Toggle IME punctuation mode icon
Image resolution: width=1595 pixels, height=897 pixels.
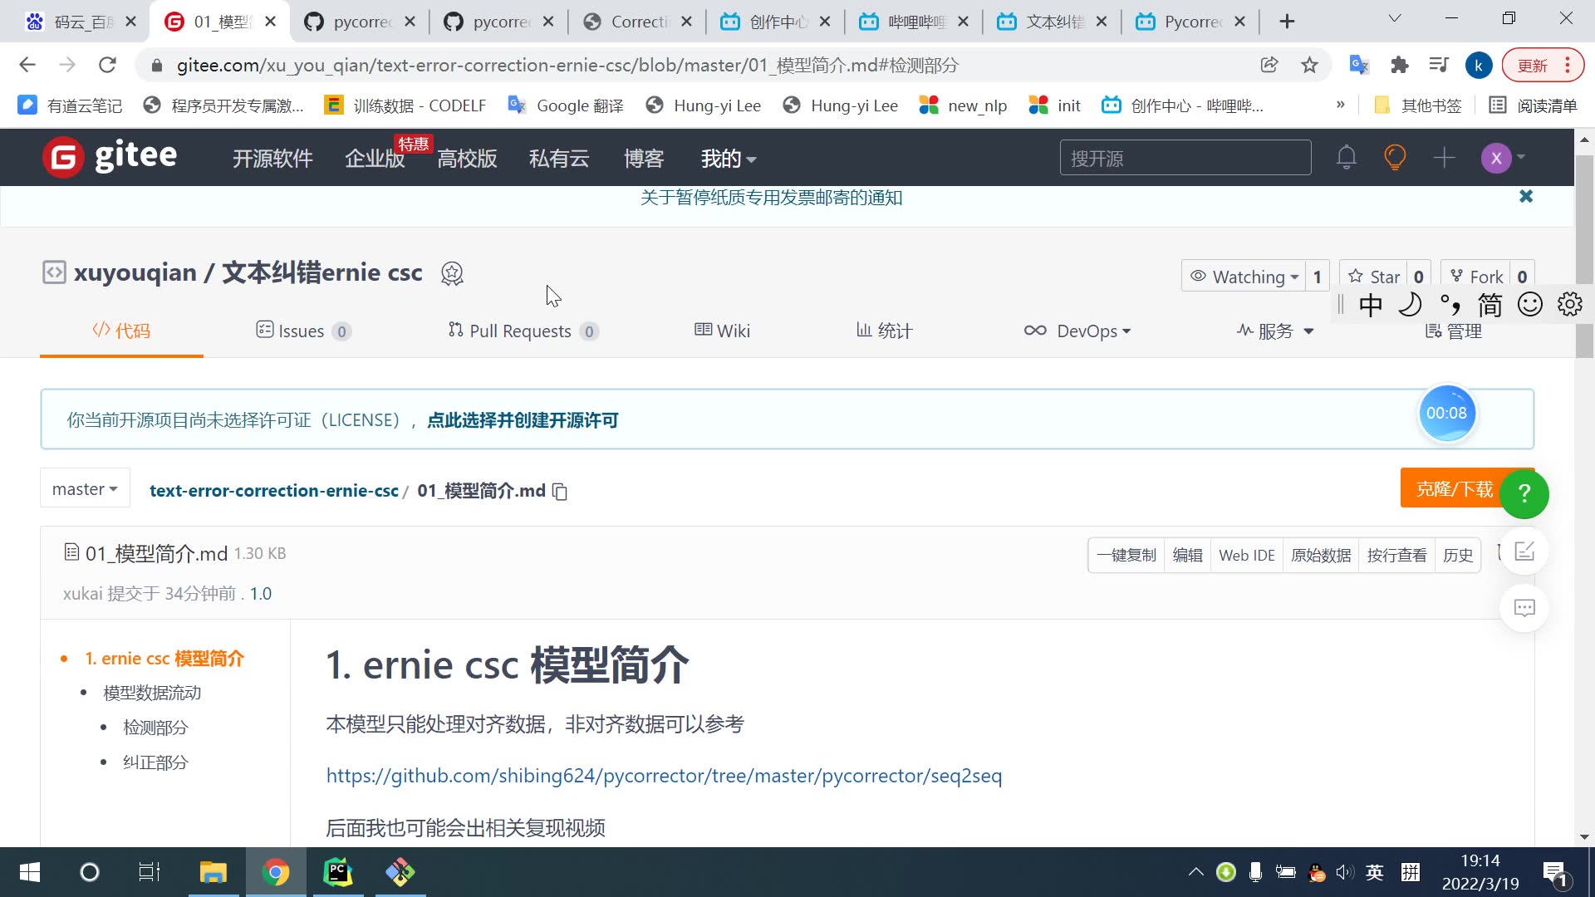pyautogui.click(x=1450, y=305)
